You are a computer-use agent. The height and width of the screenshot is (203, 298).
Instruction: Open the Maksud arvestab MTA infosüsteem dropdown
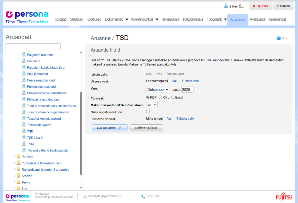tap(151, 104)
